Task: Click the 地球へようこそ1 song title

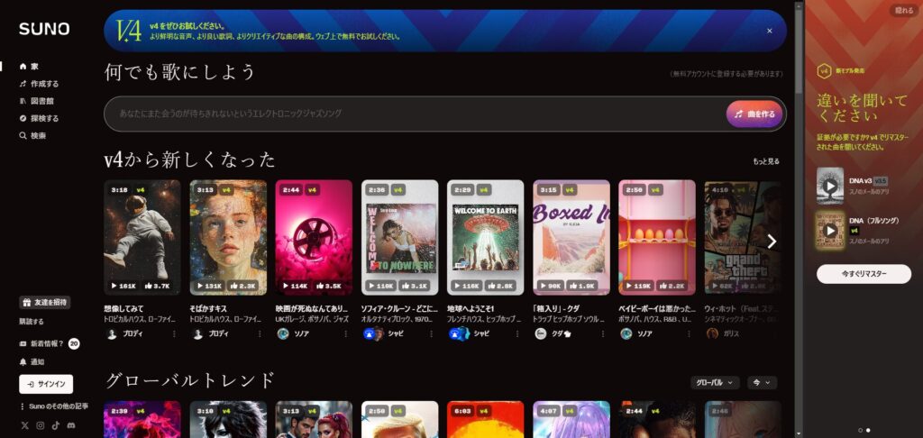Action: (x=470, y=308)
